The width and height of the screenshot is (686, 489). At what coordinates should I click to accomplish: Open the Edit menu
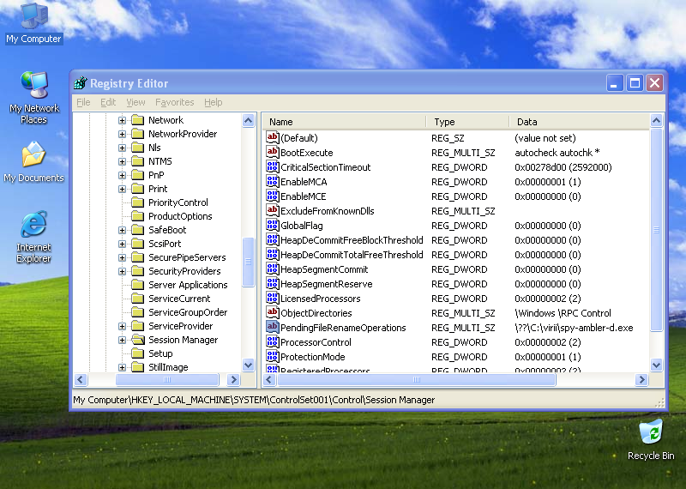pos(108,102)
